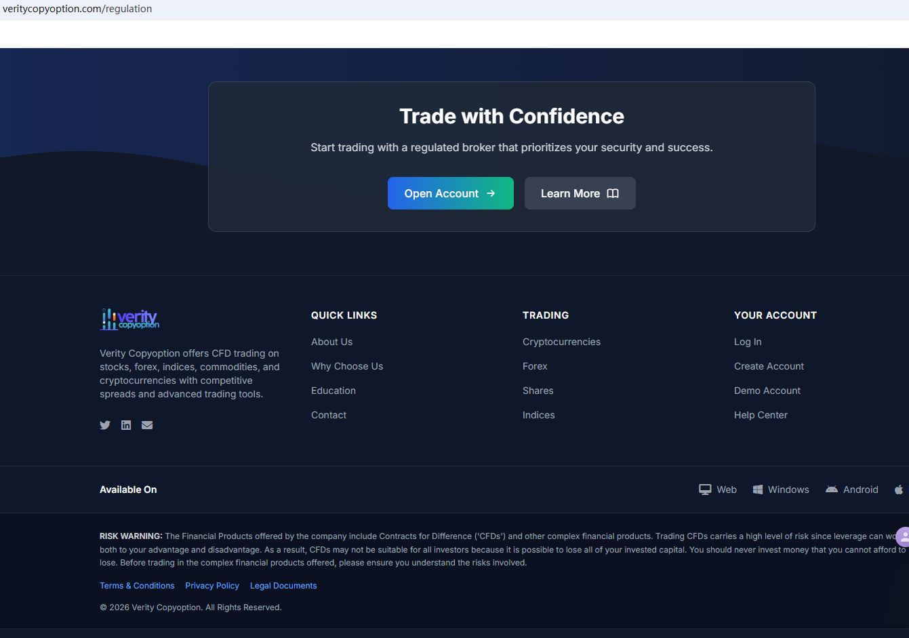This screenshot has height=638, width=909.
Task: Click the Log In link
Action: pyautogui.click(x=748, y=342)
